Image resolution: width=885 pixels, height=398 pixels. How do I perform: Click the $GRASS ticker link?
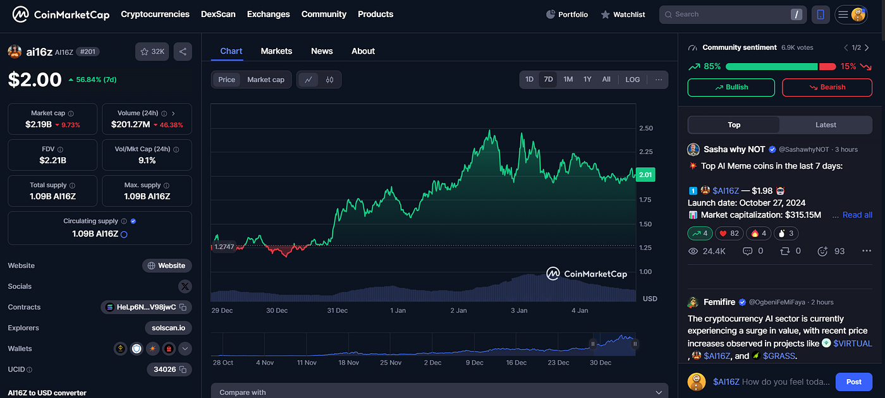pyautogui.click(x=779, y=356)
